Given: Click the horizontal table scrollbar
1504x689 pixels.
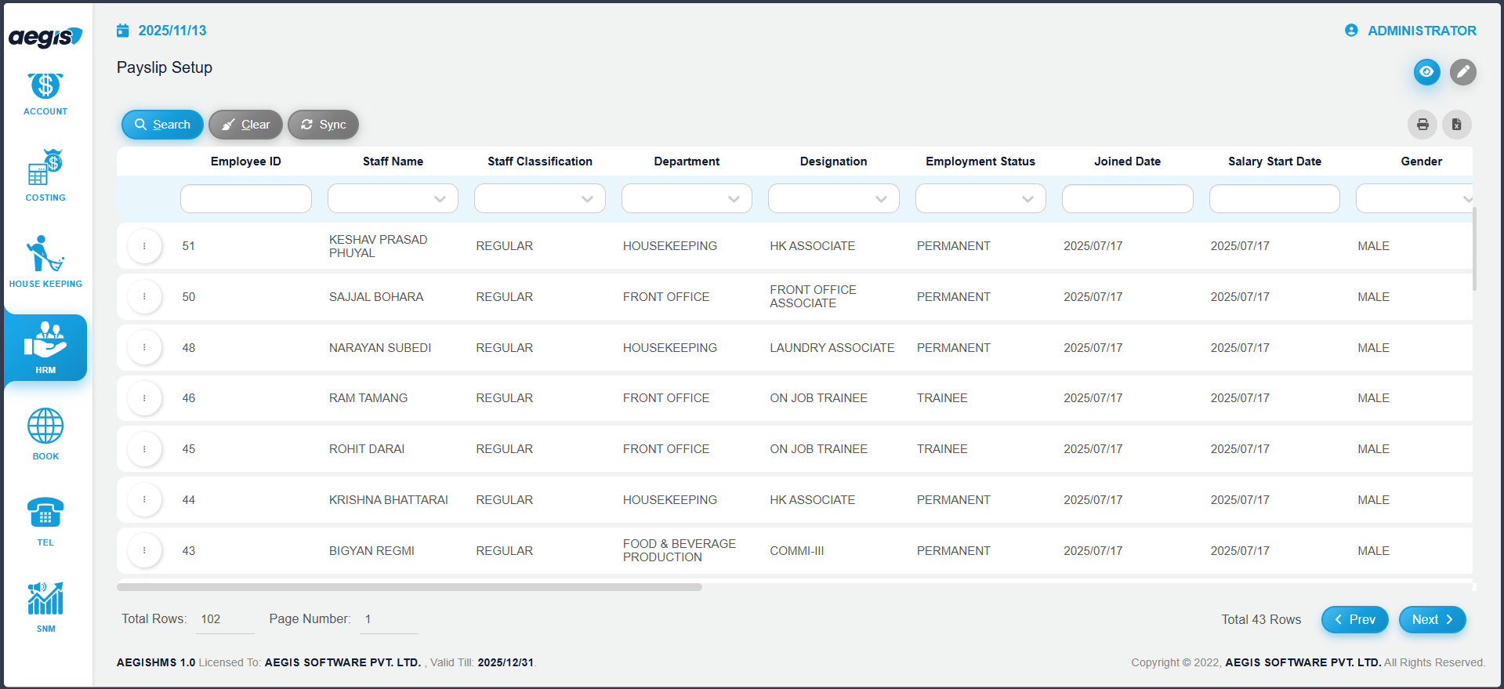Looking at the screenshot, I should 409,587.
